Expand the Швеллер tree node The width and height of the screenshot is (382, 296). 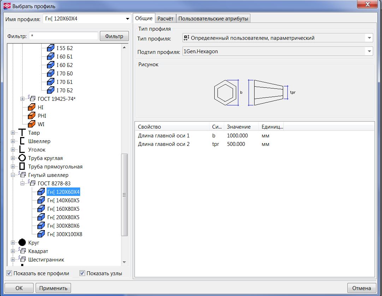pyautogui.click(x=13, y=141)
